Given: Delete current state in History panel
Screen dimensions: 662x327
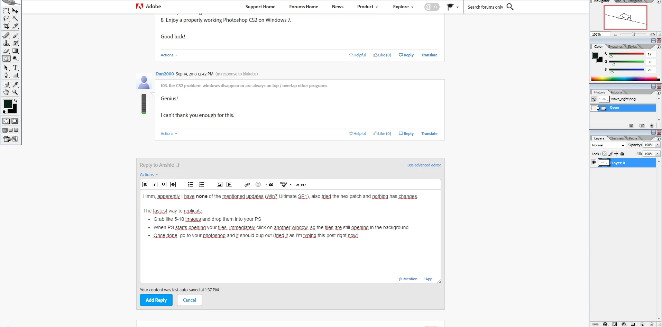Looking at the screenshot, I should [x=652, y=126].
